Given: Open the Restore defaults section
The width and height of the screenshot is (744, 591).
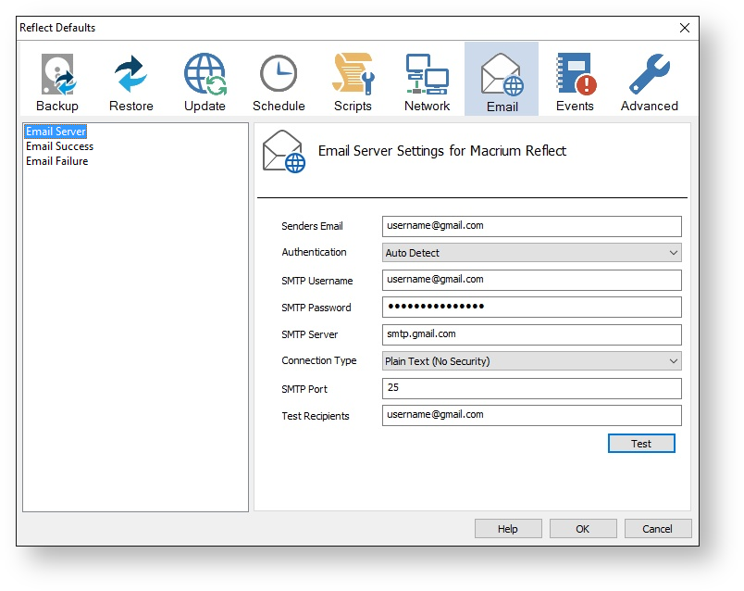Looking at the screenshot, I should click(x=131, y=80).
